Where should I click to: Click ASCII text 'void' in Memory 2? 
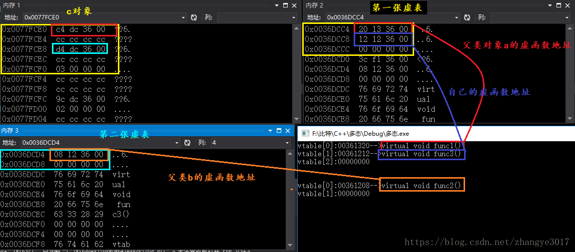coord(426,109)
